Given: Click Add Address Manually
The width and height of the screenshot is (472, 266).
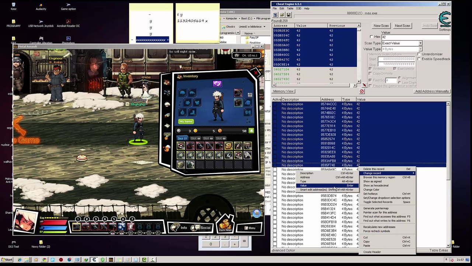Looking at the screenshot, I should [432, 91].
